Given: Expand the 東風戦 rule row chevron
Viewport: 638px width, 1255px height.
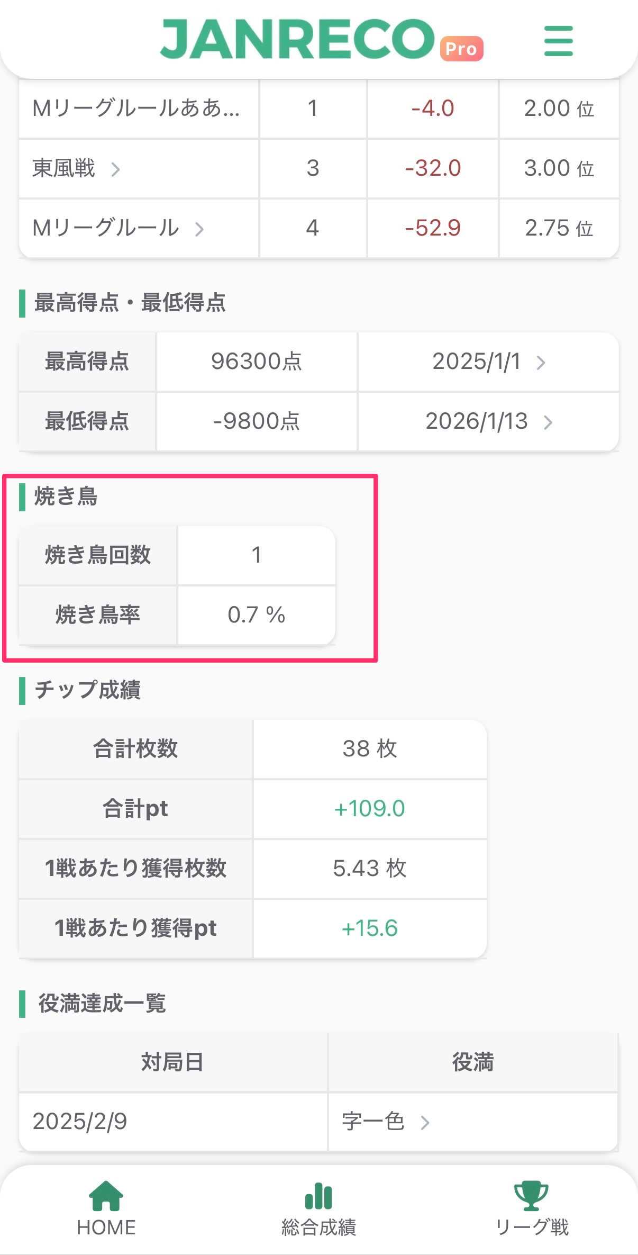Looking at the screenshot, I should [x=116, y=169].
